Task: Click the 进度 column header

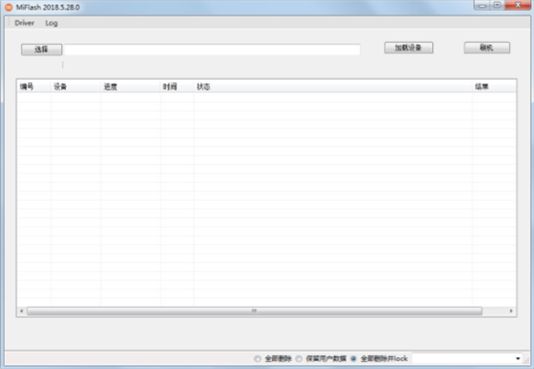Action: click(130, 86)
